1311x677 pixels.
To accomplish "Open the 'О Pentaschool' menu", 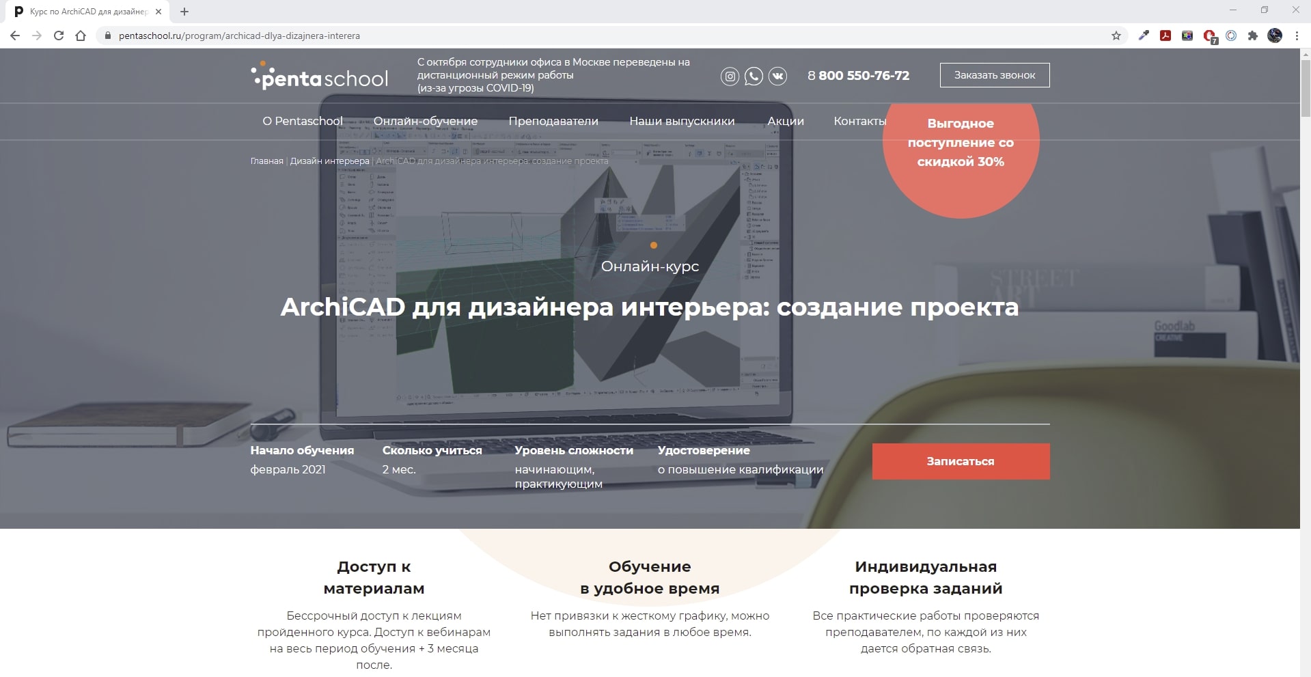I will click(x=303, y=121).
